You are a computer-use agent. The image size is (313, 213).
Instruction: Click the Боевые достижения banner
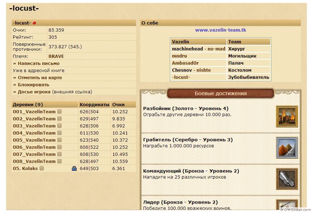point(221,94)
